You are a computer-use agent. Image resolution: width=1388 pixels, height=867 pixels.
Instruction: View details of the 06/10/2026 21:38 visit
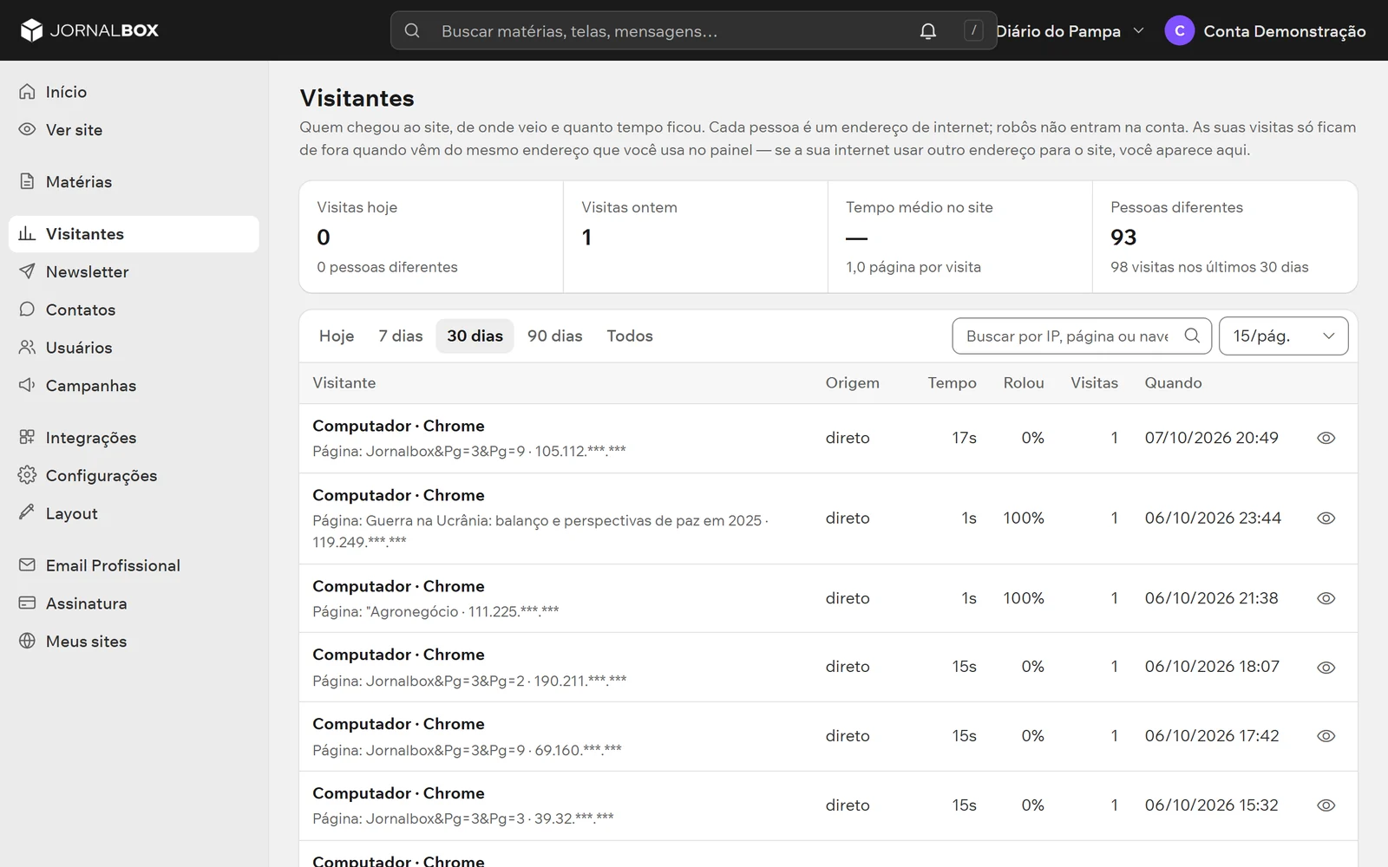point(1326,598)
